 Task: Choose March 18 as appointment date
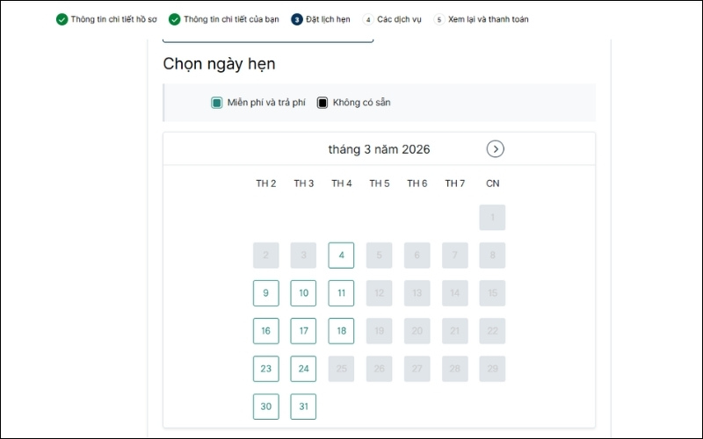tap(341, 331)
